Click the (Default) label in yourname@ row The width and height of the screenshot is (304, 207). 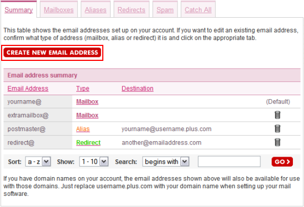278,101
